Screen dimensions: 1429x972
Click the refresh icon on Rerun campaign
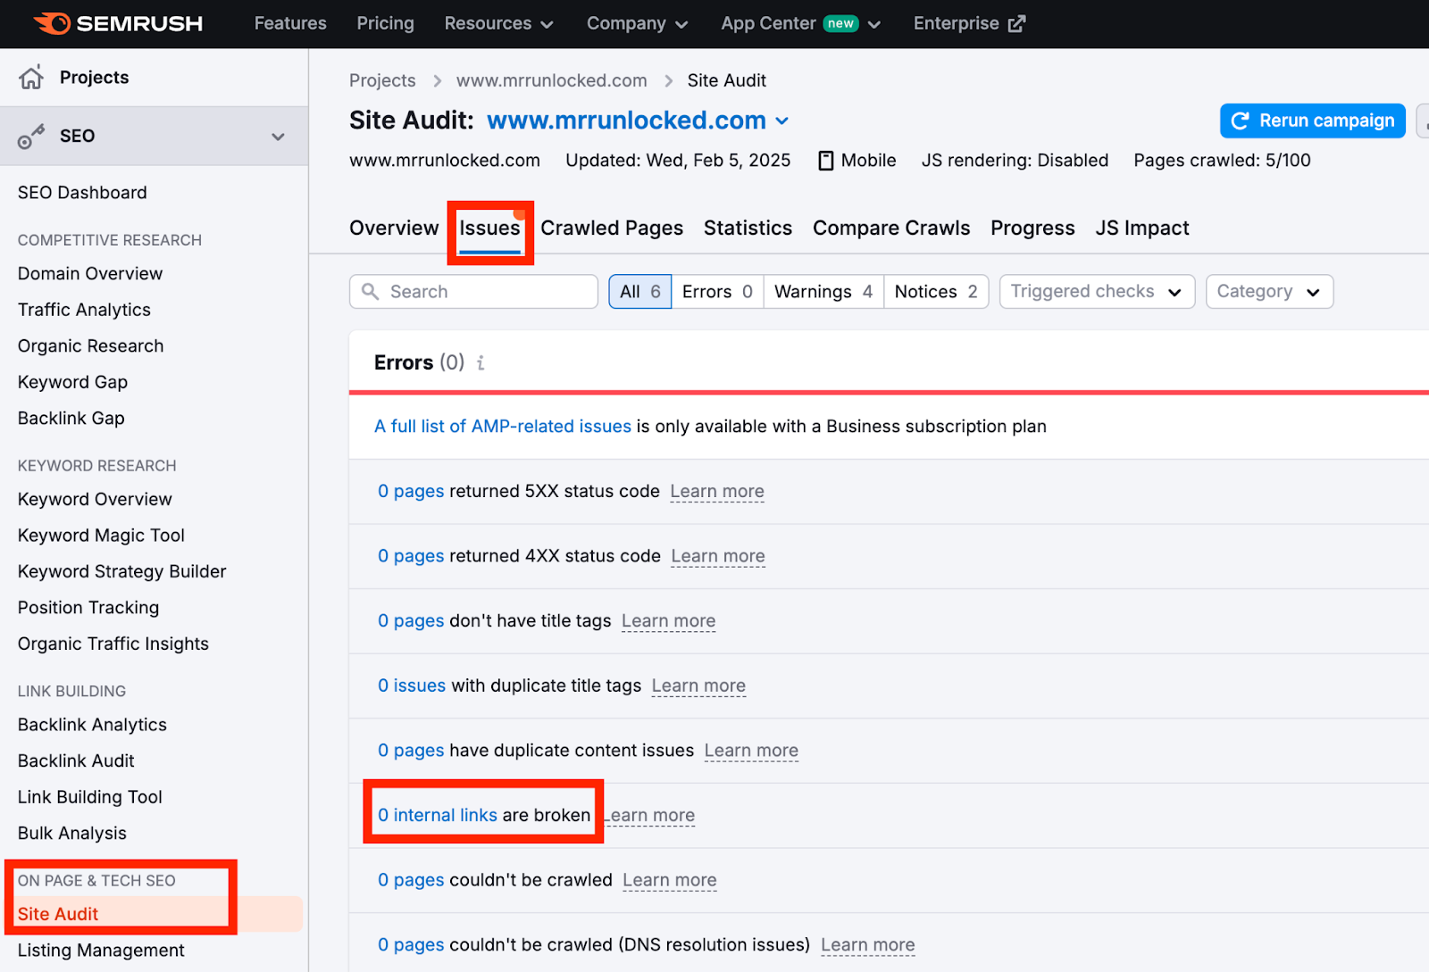1240,120
